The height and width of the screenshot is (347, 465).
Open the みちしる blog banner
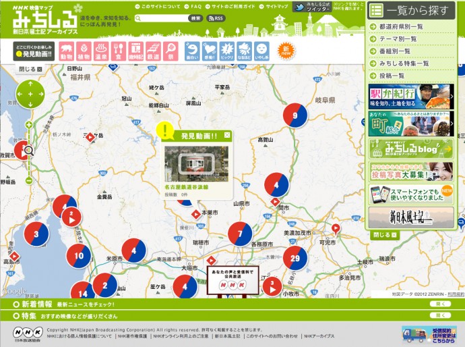tap(411, 149)
